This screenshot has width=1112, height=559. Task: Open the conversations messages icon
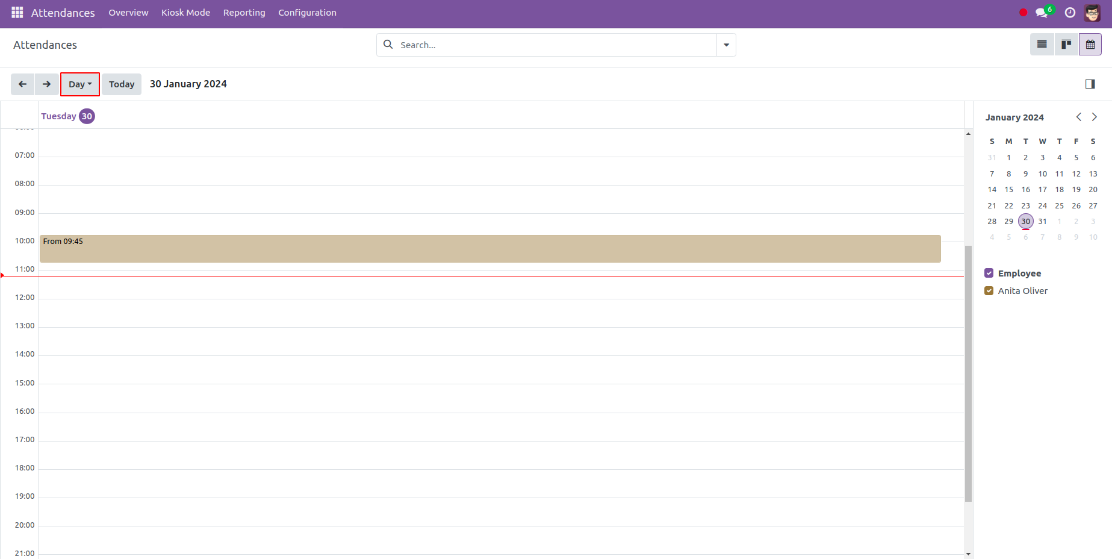(1042, 13)
